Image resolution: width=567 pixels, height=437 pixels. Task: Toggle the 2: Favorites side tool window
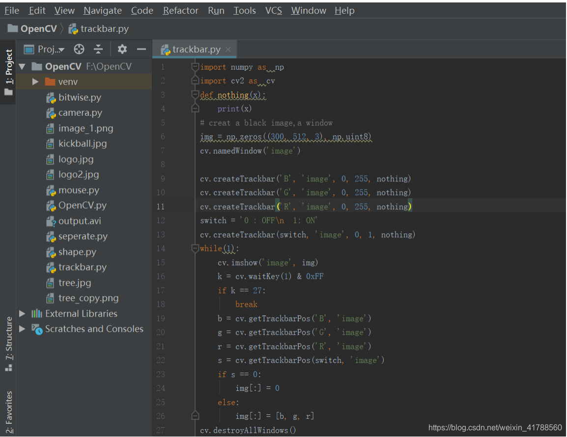(x=9, y=412)
